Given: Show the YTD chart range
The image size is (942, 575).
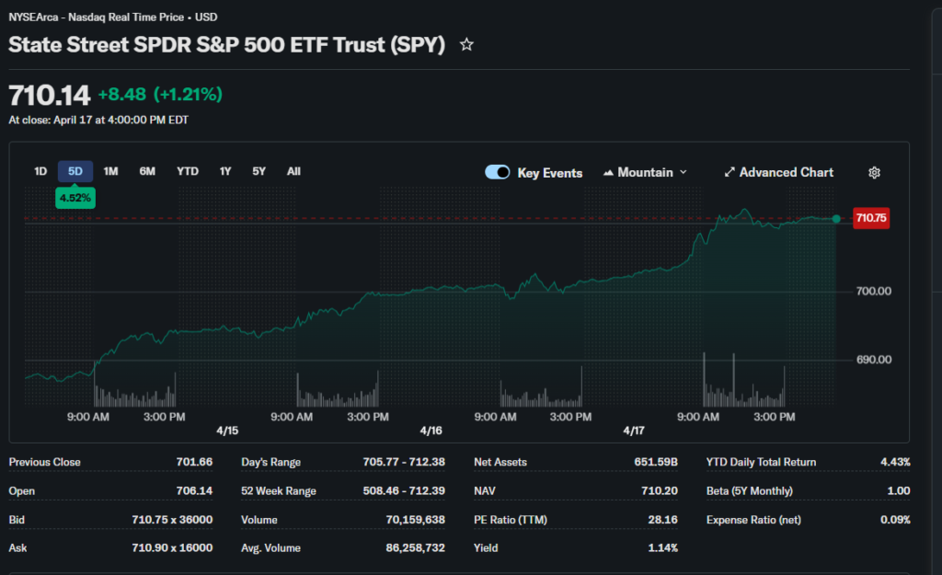Looking at the screenshot, I should click(x=188, y=171).
